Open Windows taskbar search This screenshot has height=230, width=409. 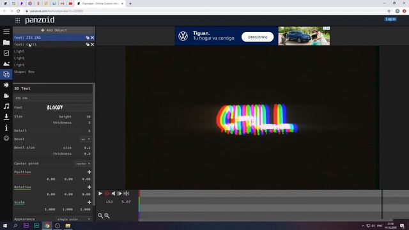point(15,226)
